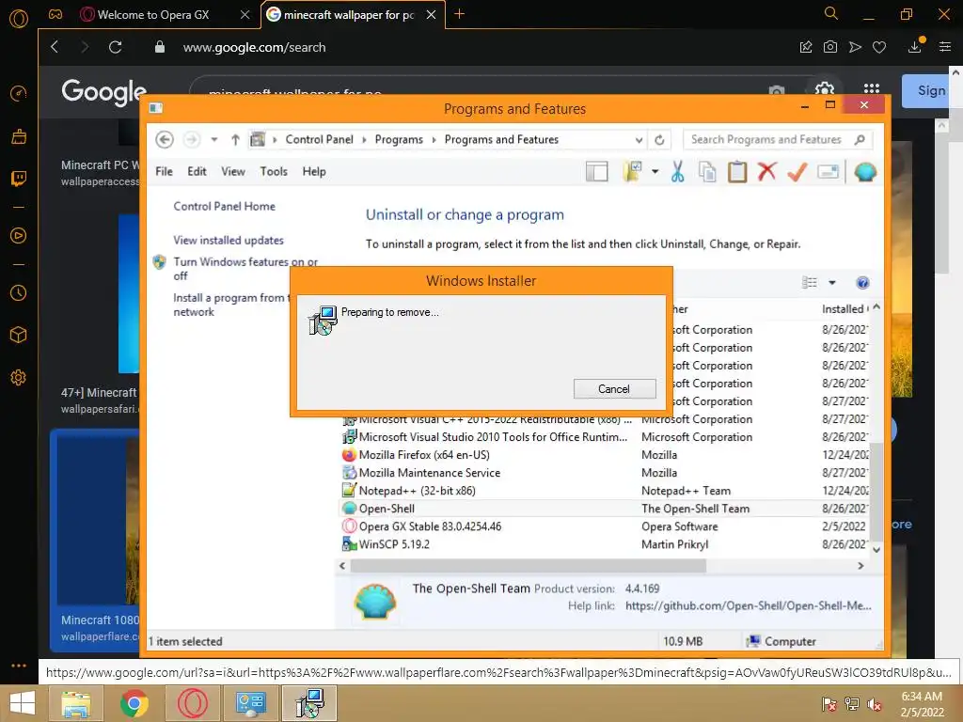Image resolution: width=963 pixels, height=722 pixels.
Task: Expand address bar history dropdown
Action: (639, 140)
